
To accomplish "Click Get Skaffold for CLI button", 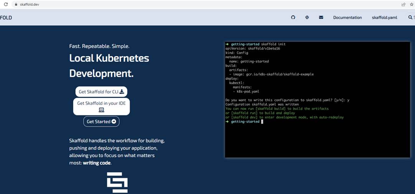I will coord(101,92).
